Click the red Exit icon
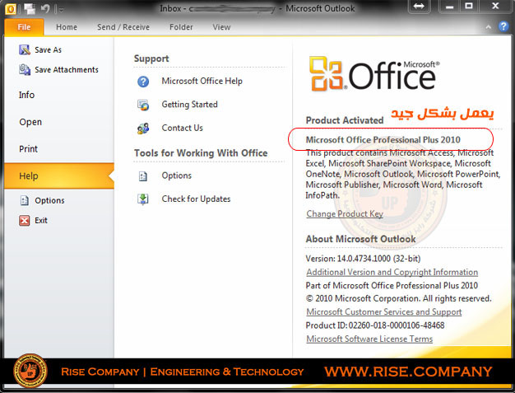The width and height of the screenshot is (515, 393). coord(25,220)
